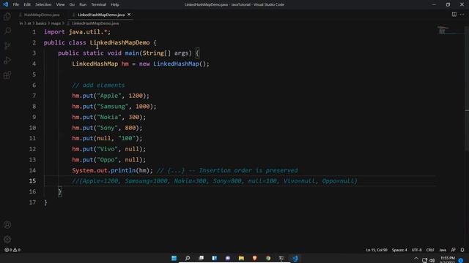This screenshot has height=263, width=469.
Task: Select LinkedHashMapDemo.java tab
Action: tap(101, 15)
